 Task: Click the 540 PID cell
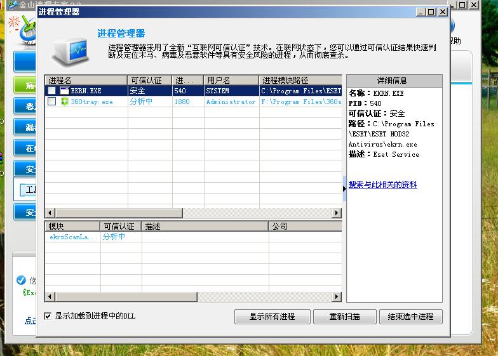180,91
